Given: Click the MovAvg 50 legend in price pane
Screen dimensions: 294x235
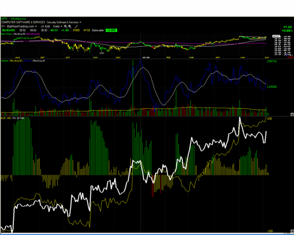Looking at the screenshot, I should point(19,34).
